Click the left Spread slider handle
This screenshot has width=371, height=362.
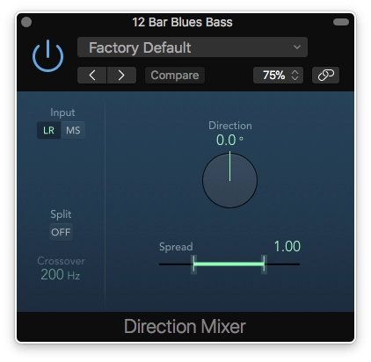click(x=193, y=264)
